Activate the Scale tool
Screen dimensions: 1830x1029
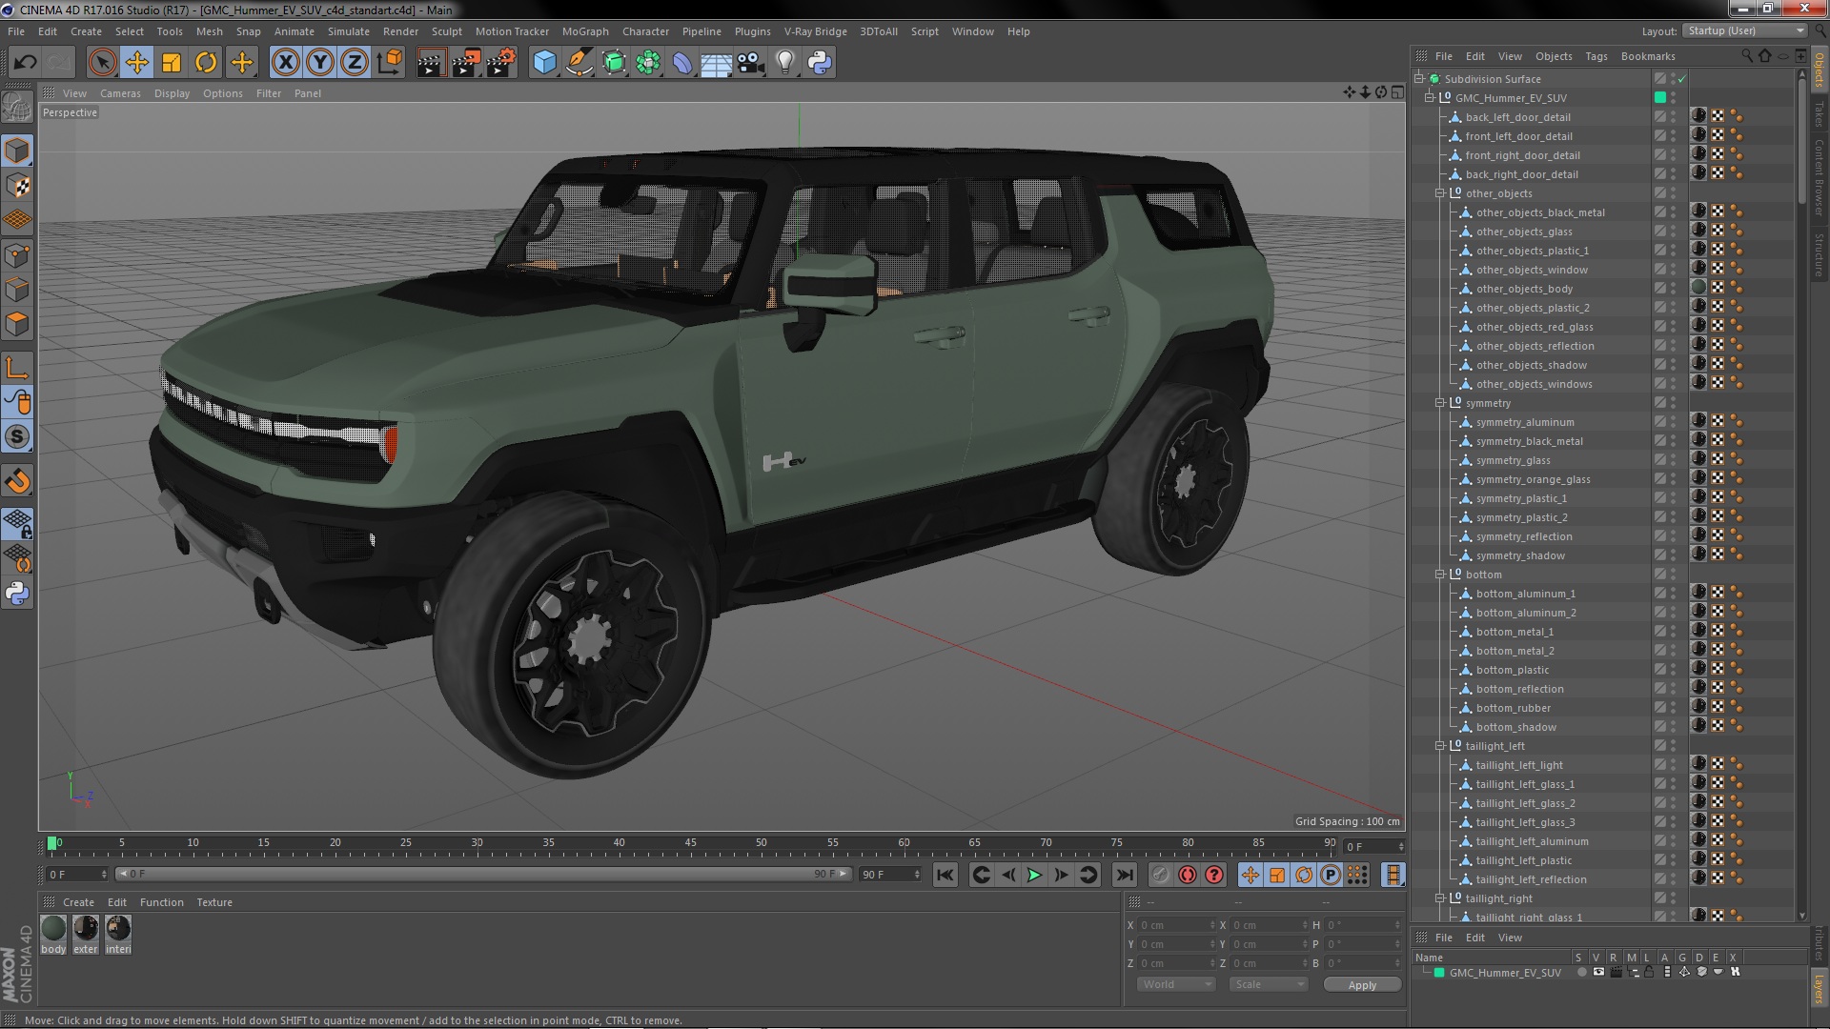(x=172, y=63)
